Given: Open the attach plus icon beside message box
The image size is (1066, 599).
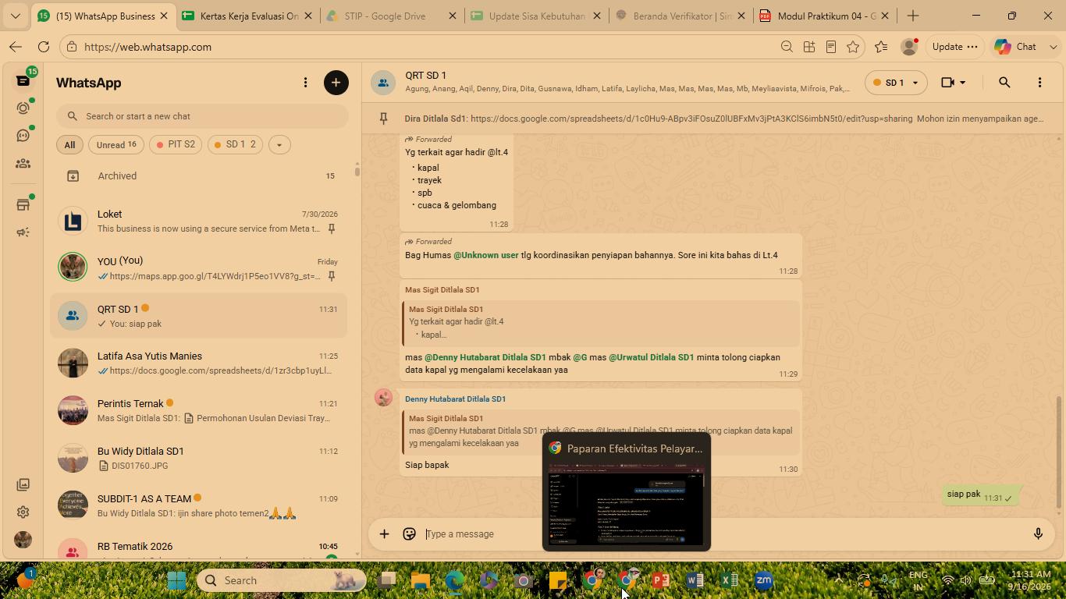Looking at the screenshot, I should (x=384, y=533).
